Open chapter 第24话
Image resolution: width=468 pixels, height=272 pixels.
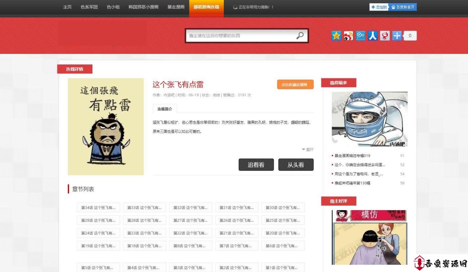click(98, 233)
